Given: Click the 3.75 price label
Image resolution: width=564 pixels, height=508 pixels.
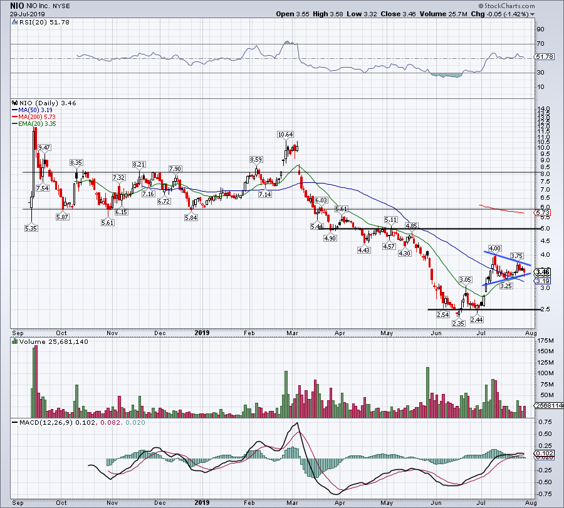Looking at the screenshot, I should [516, 256].
